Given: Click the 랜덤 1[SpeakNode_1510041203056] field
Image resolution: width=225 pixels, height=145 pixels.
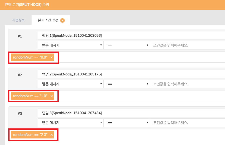Looking at the screenshot, I should (131, 35).
